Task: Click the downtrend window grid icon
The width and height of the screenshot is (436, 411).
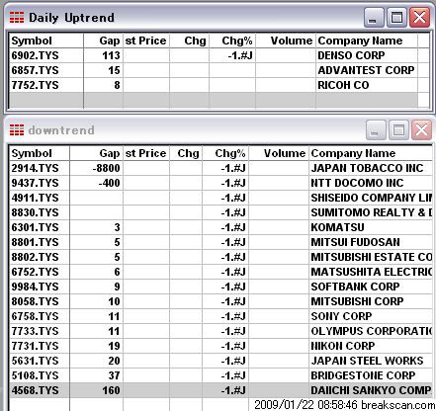Action: pyautogui.click(x=17, y=130)
